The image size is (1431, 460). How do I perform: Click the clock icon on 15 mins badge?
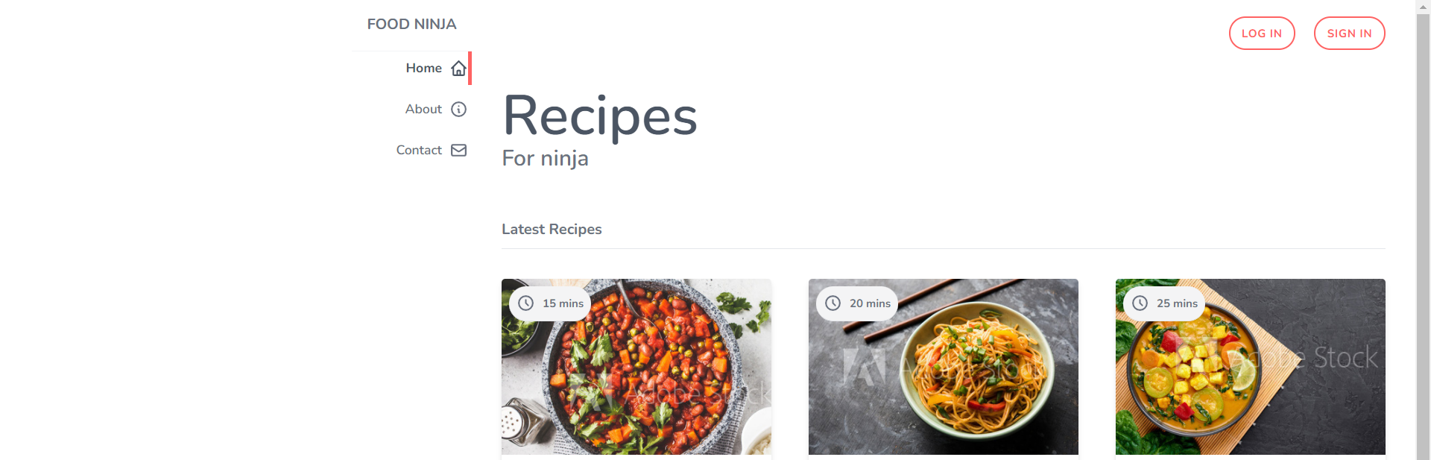(526, 303)
